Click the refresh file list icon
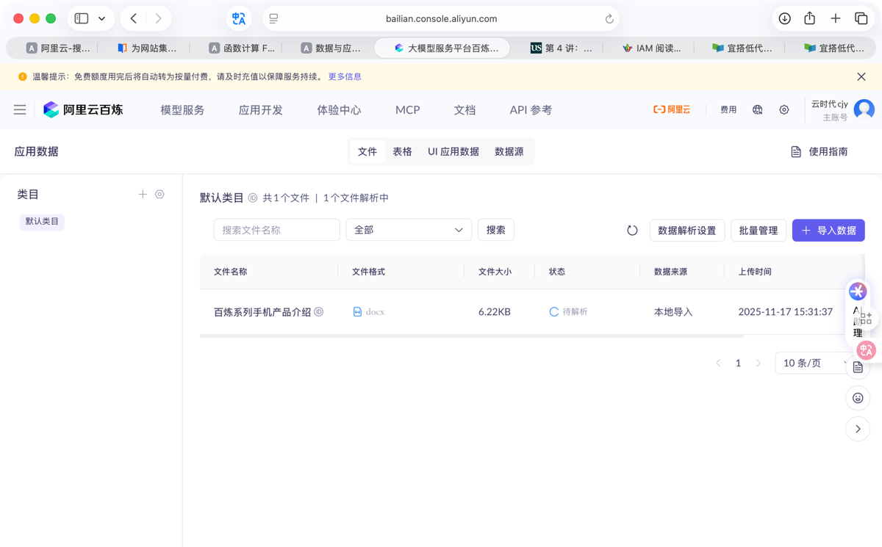This screenshot has width=882, height=547. [632, 231]
